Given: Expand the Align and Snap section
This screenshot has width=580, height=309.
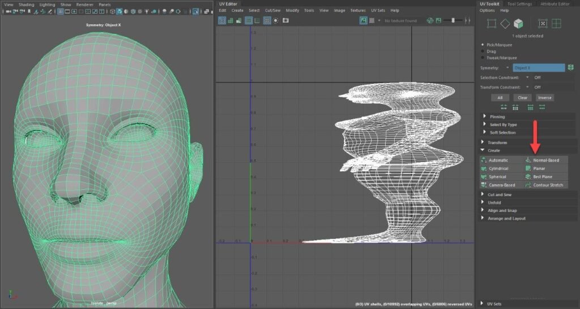Looking at the screenshot, I should (x=483, y=210).
